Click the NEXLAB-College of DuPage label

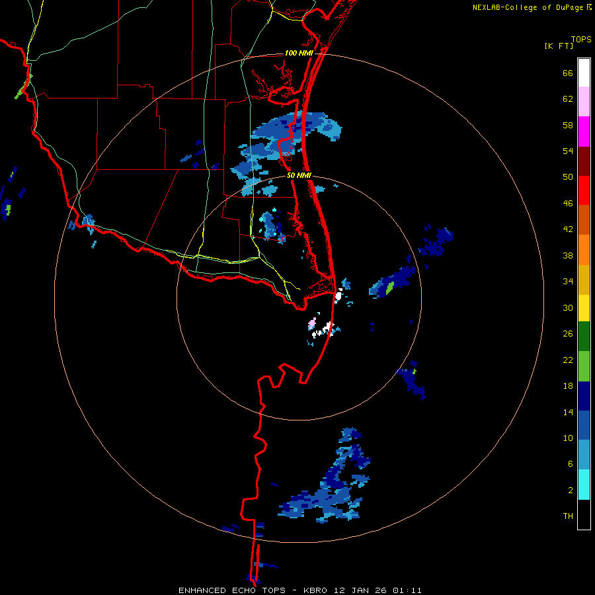click(x=528, y=7)
